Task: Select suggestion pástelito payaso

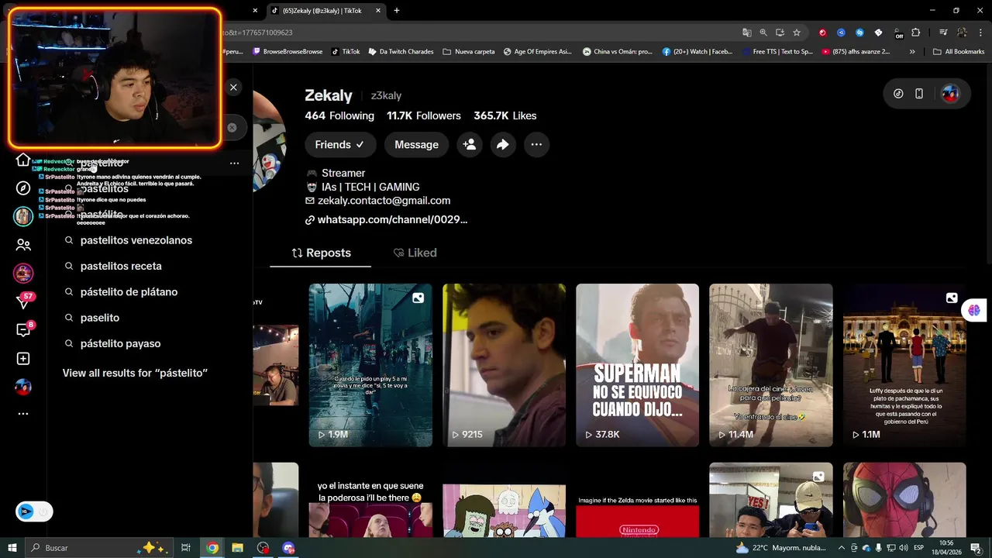Action: pyautogui.click(x=120, y=343)
